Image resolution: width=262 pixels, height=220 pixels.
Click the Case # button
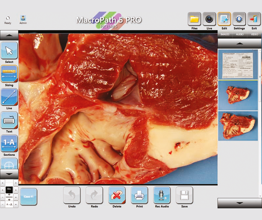28,197
